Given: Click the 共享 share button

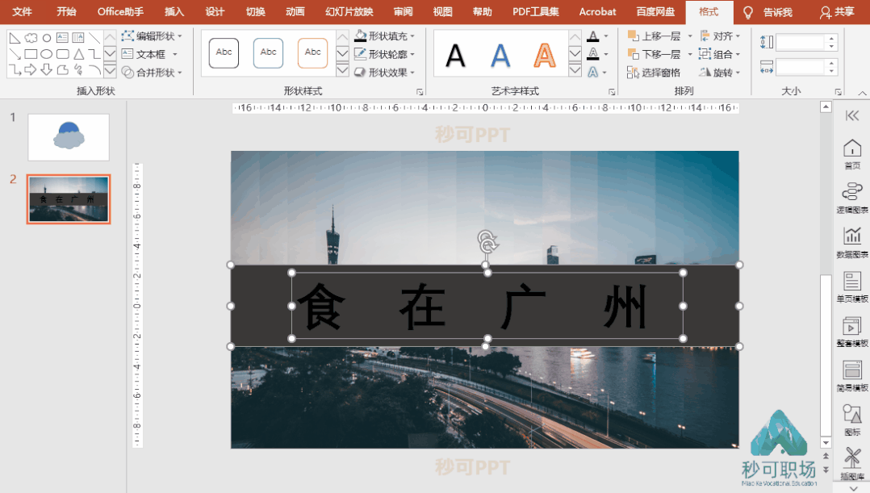Looking at the screenshot, I should [837, 12].
